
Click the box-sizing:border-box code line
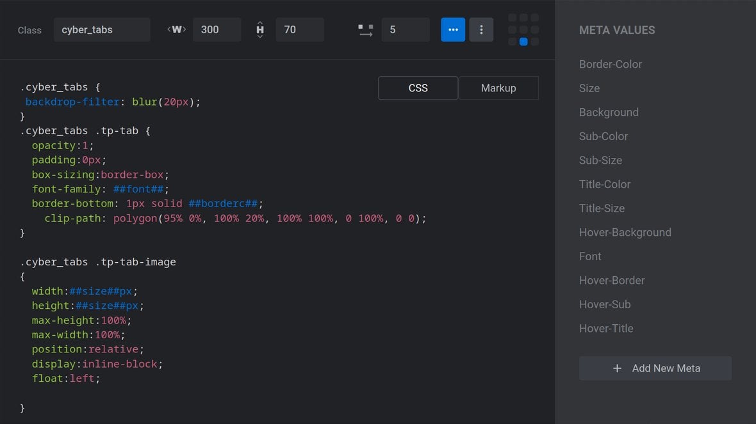pyautogui.click(x=101, y=175)
